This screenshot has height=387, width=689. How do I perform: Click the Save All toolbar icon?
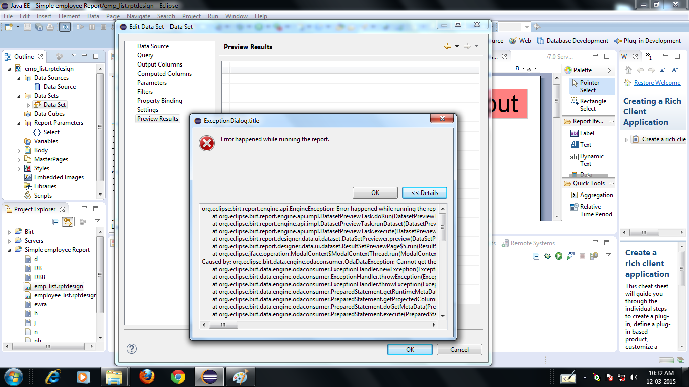(39, 27)
